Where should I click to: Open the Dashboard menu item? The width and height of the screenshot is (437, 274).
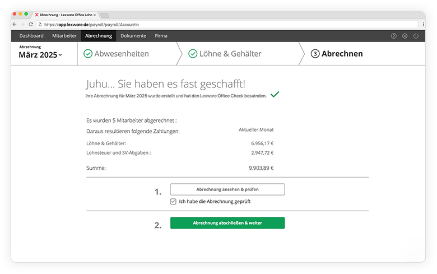[x=31, y=36]
